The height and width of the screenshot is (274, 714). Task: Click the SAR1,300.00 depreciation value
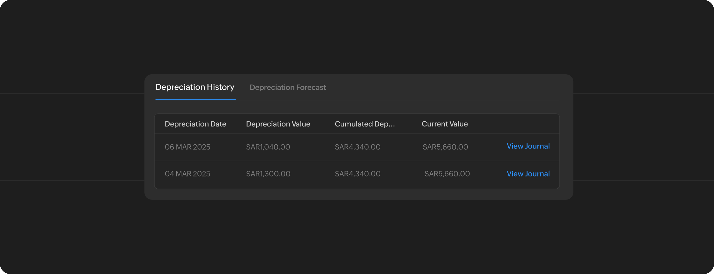(x=268, y=174)
